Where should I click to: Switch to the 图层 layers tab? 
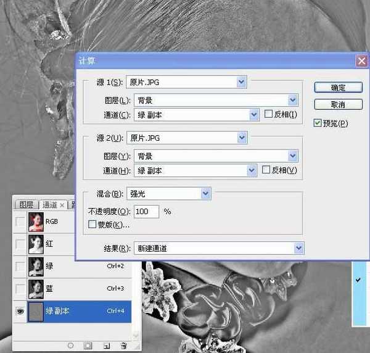[x=26, y=204]
